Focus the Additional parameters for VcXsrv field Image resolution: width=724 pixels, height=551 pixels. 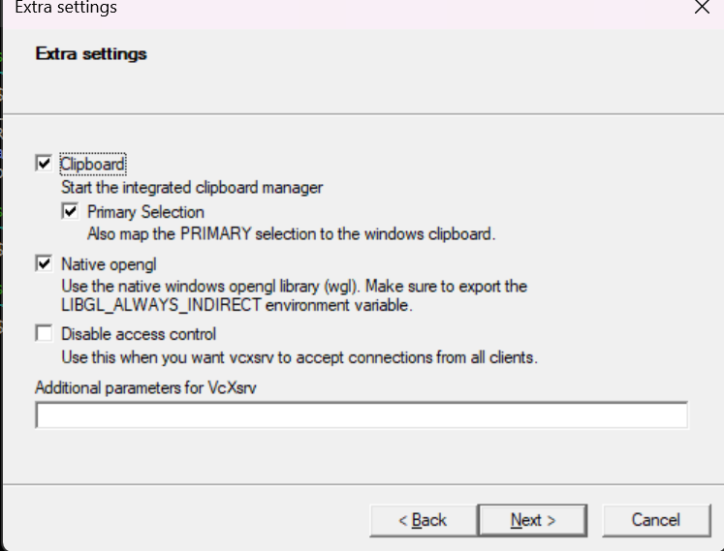click(x=361, y=415)
